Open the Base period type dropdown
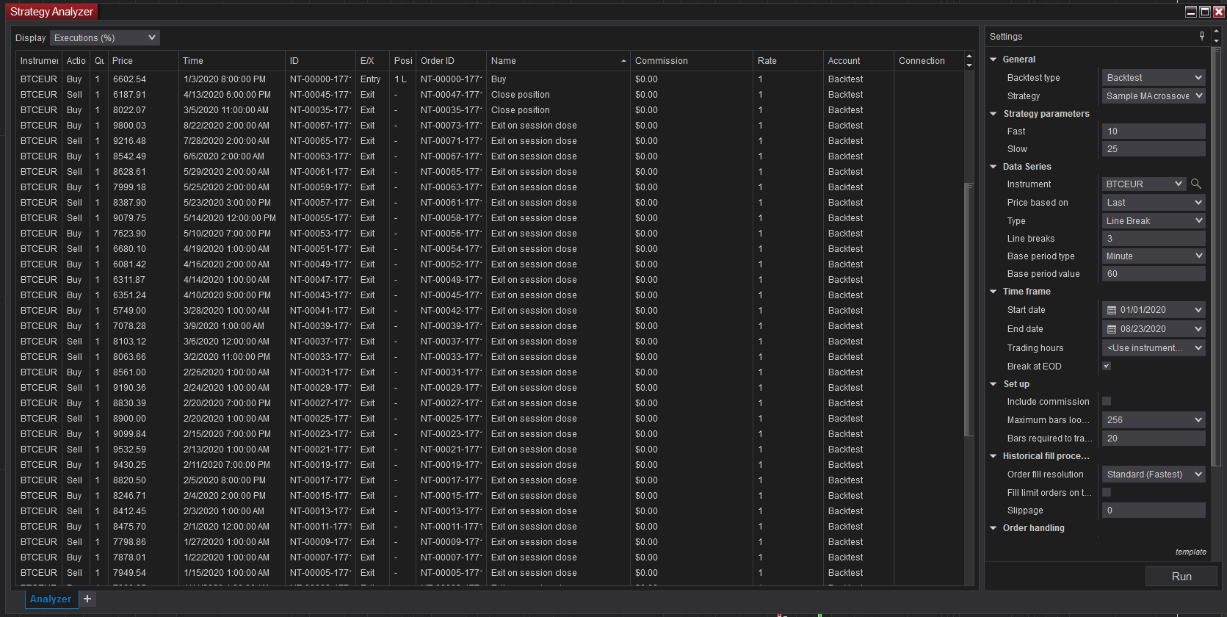1227x617 pixels. pyautogui.click(x=1154, y=256)
